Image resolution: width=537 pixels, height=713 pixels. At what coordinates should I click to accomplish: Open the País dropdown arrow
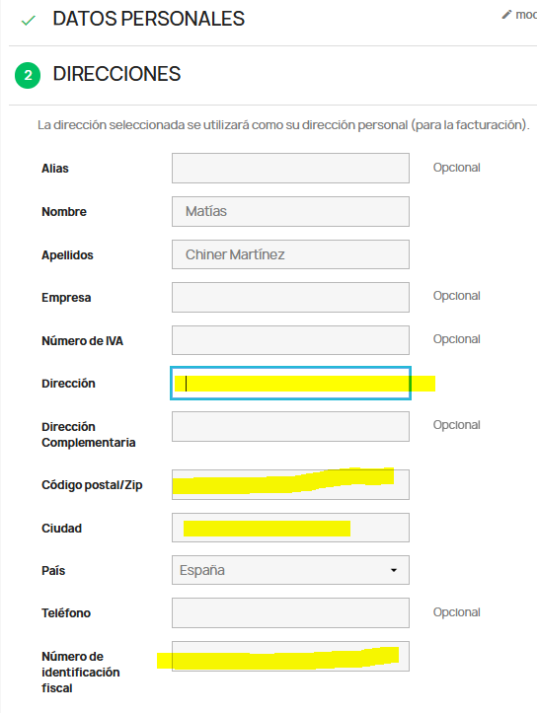[394, 570]
